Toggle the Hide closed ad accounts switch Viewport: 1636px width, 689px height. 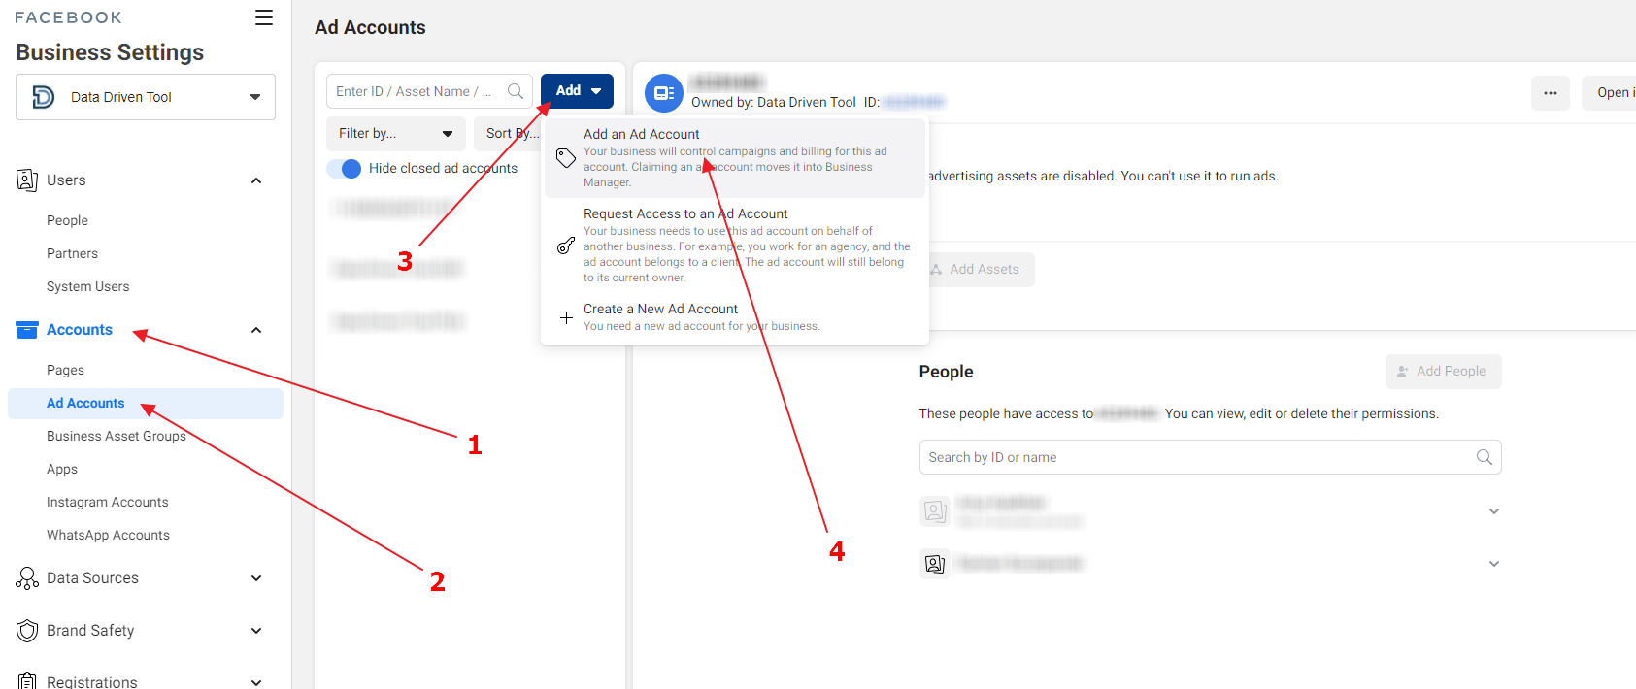[345, 169]
